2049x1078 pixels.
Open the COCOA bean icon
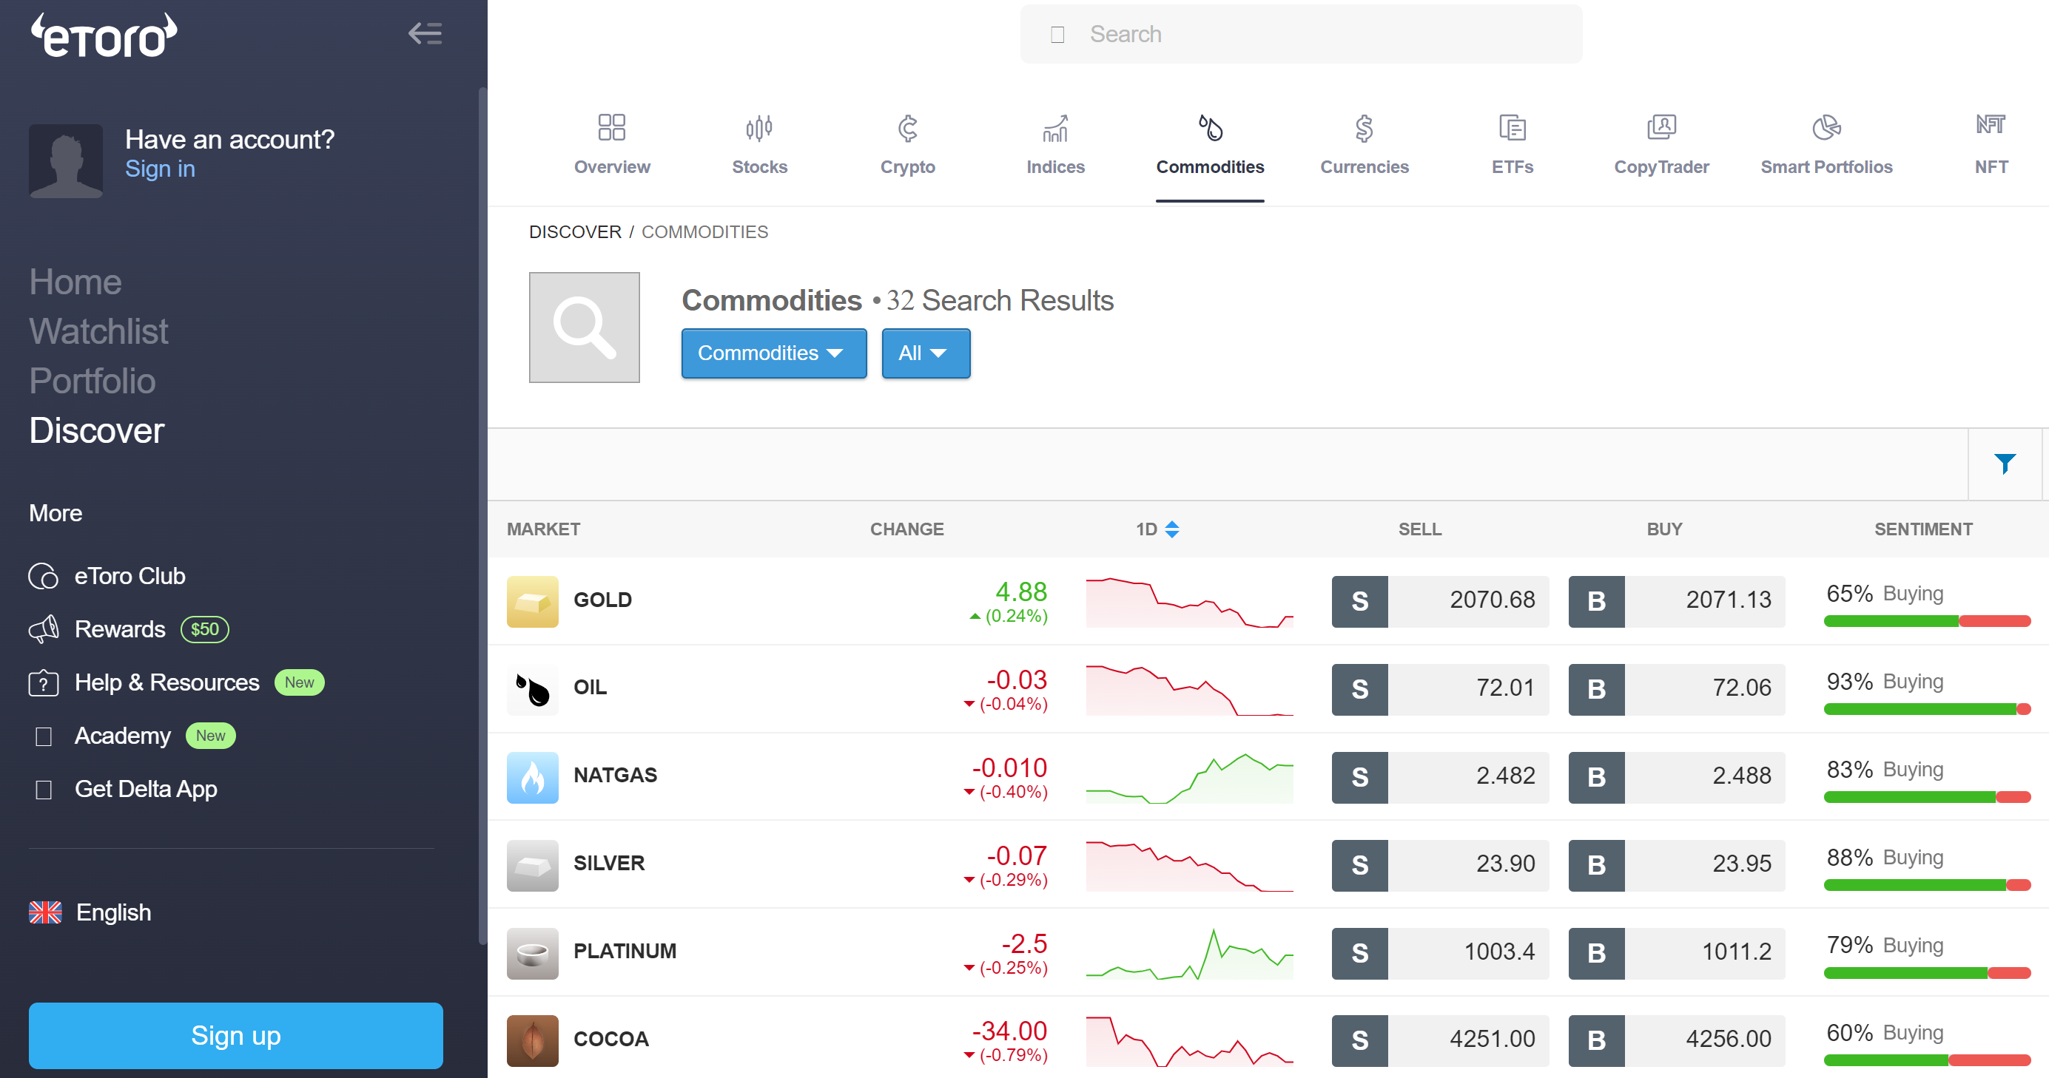coord(532,1040)
